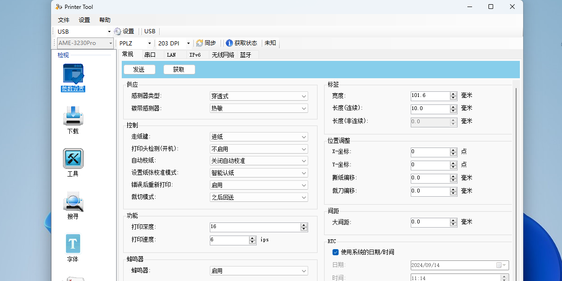Open the 帮助 menu
Screen dimensions: 562x281
(x=105, y=20)
